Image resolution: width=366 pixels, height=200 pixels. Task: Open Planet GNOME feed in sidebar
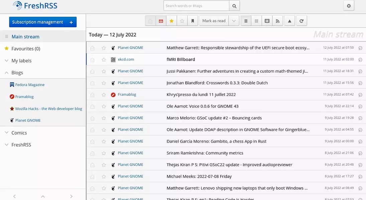pos(28,120)
